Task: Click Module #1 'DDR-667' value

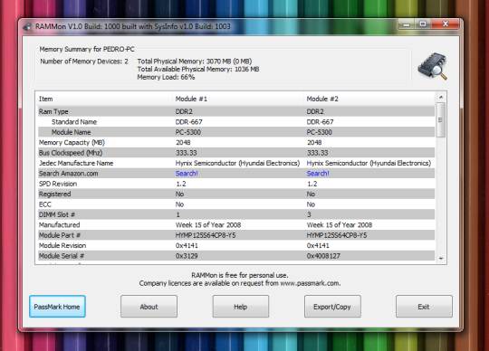Action: [x=188, y=122]
